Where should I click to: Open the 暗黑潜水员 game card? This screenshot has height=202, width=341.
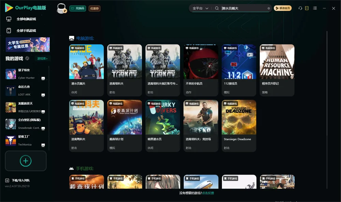[x=163, y=126]
